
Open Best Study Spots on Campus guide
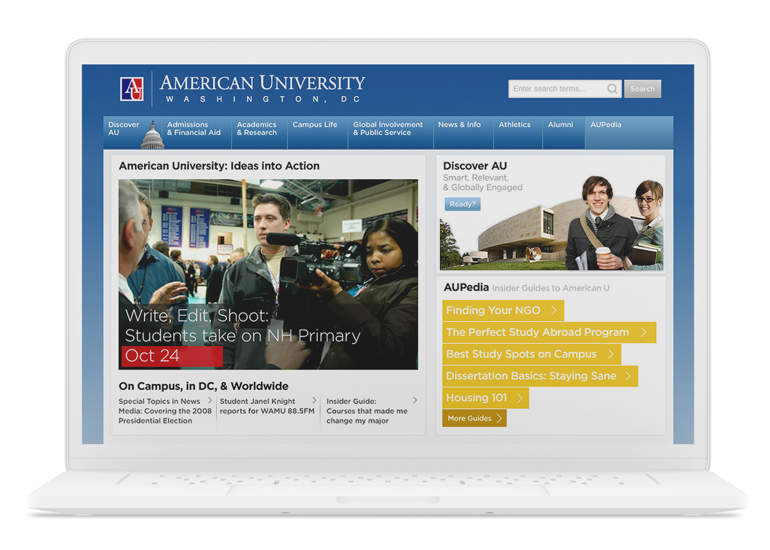(x=532, y=354)
